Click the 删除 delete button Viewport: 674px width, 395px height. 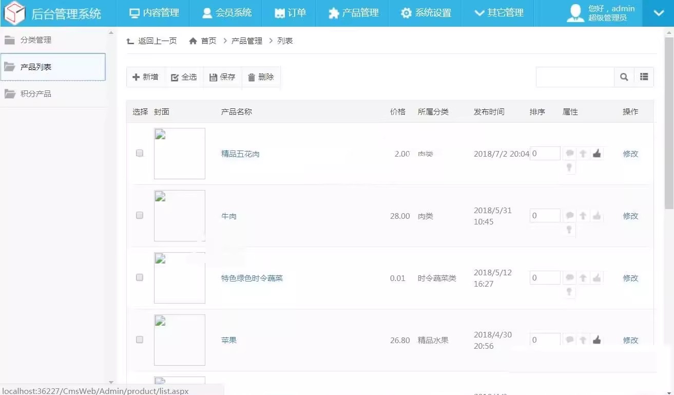[261, 77]
